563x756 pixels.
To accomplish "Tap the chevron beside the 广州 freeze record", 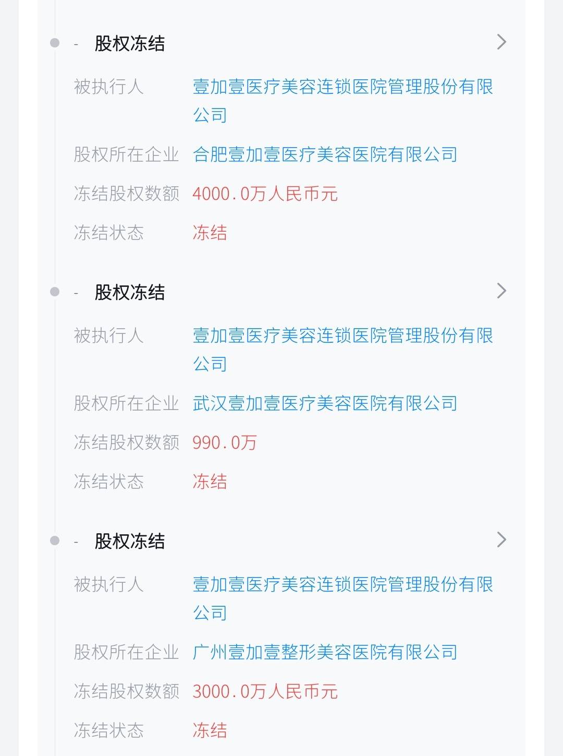I will [501, 539].
